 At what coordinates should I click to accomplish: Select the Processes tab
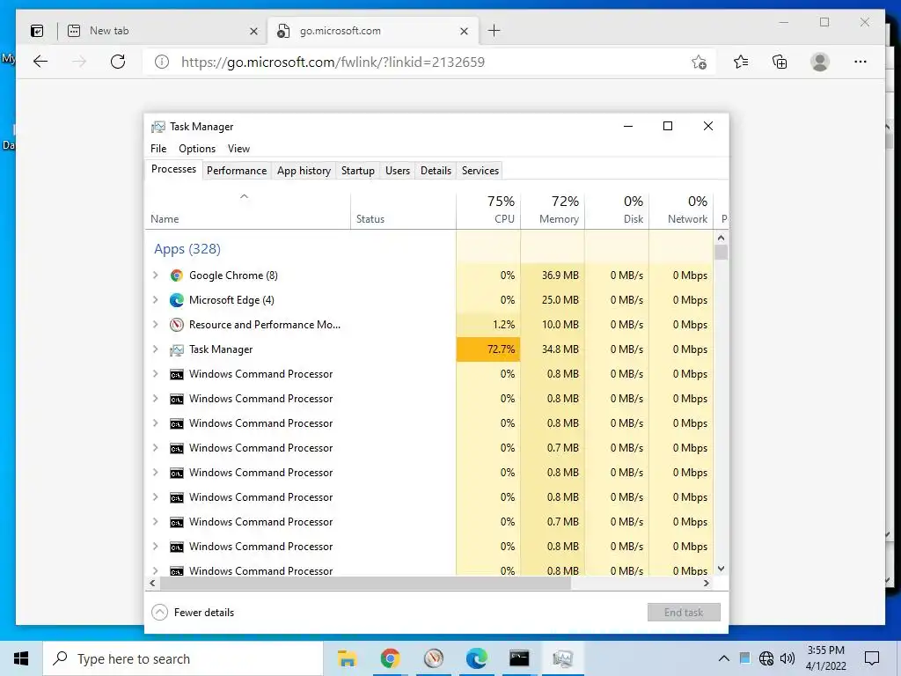point(173,170)
